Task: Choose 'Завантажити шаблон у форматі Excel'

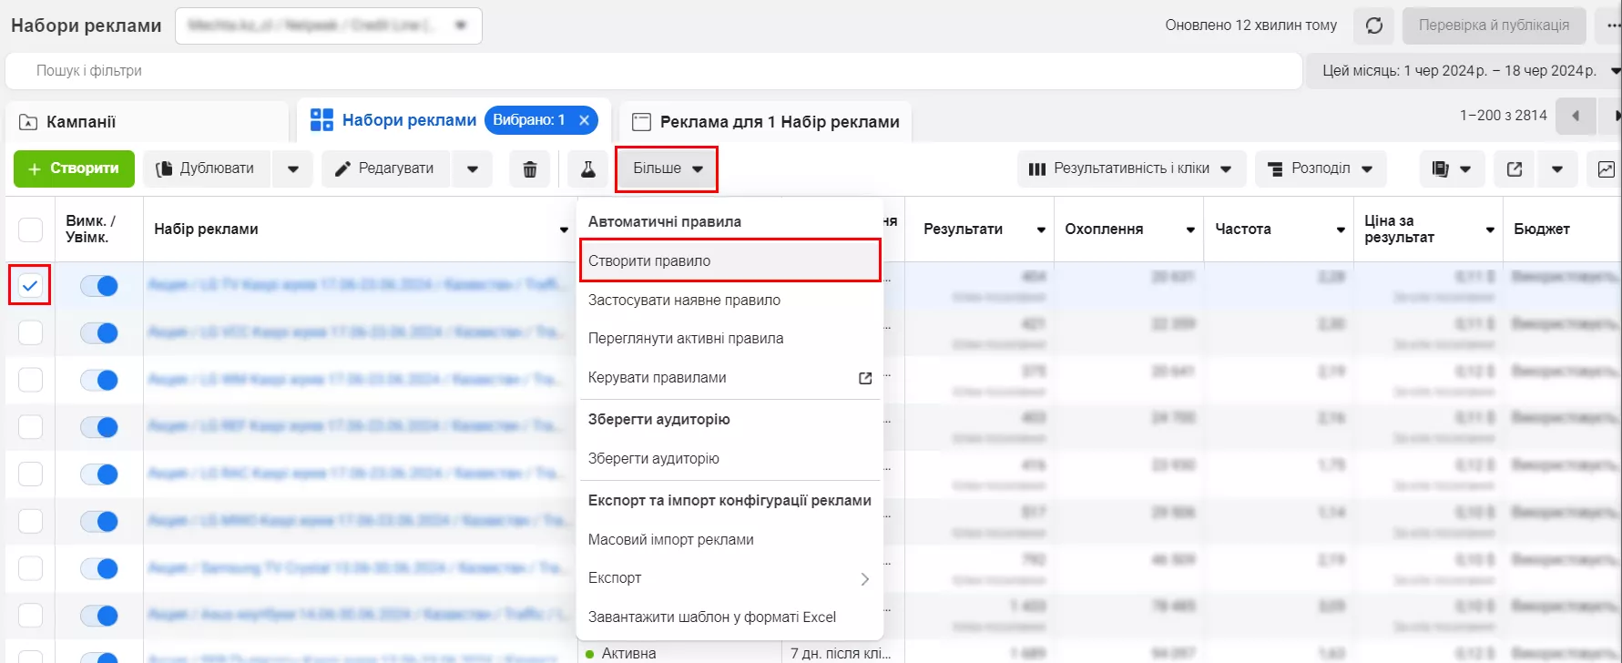Action: pyautogui.click(x=729, y=617)
